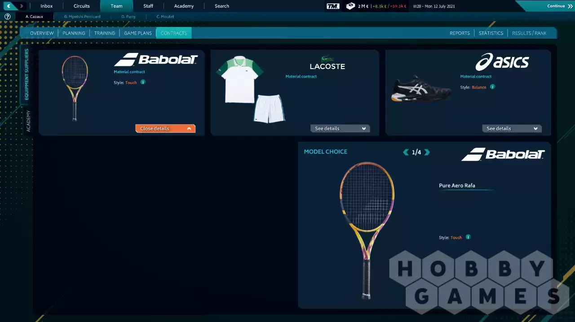
Task: Open the Game Plans tab
Action: click(x=138, y=33)
